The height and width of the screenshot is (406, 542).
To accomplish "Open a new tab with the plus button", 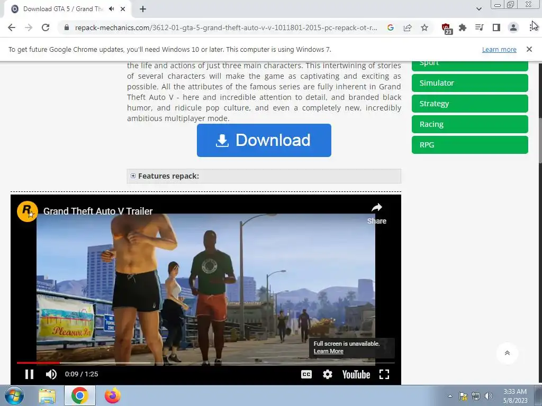I will point(143,9).
